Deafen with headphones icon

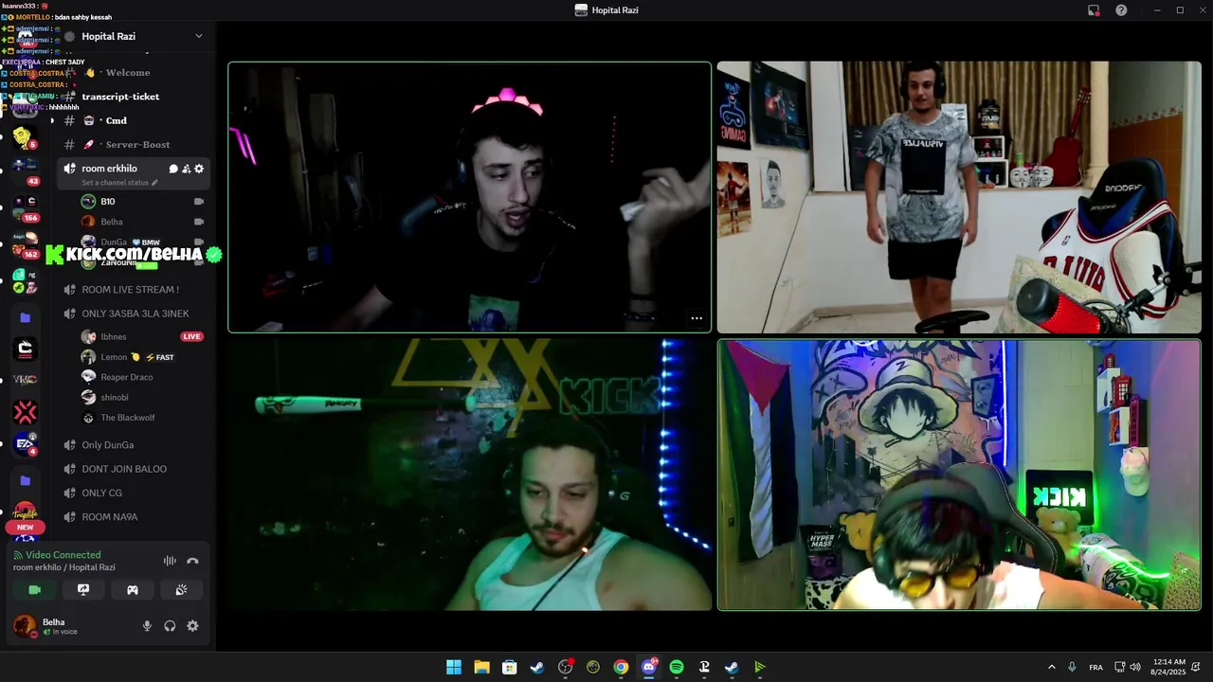pos(170,626)
